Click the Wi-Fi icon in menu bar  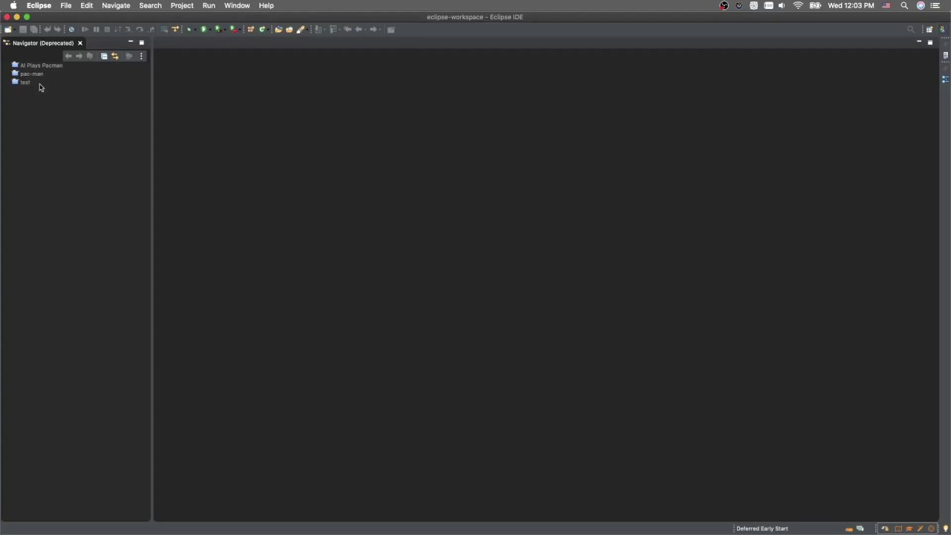coord(798,5)
